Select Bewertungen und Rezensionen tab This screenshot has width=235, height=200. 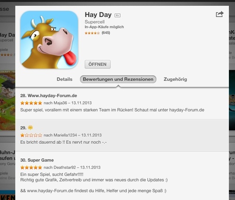(x=118, y=79)
